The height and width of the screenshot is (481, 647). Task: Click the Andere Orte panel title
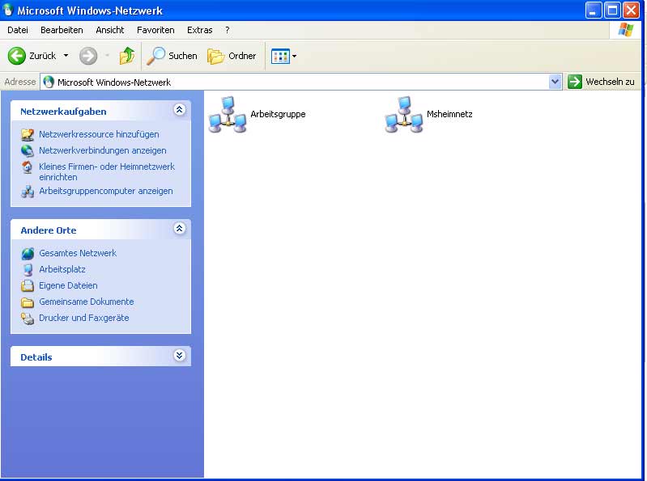(x=49, y=230)
